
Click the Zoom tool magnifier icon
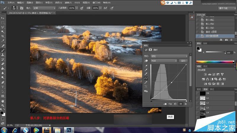point(3,106)
